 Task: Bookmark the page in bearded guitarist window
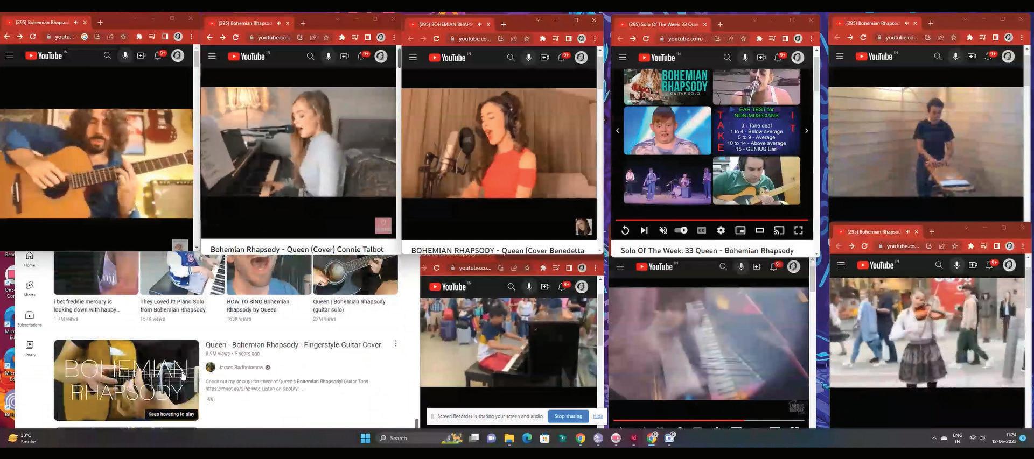click(x=123, y=37)
